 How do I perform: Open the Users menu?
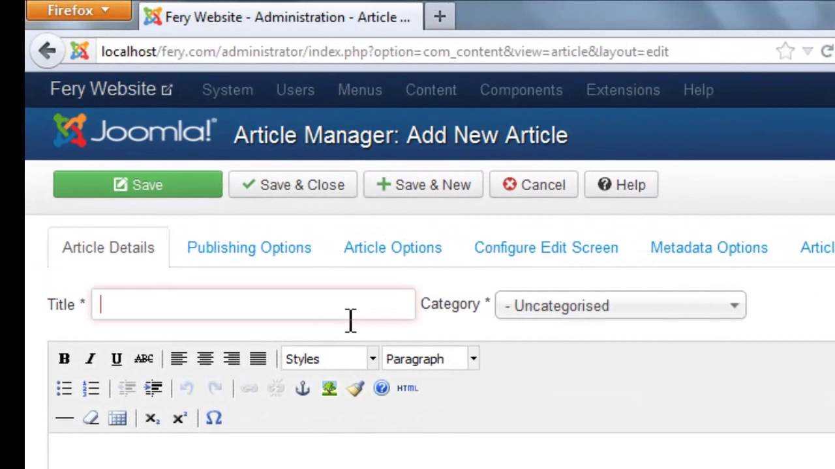pyautogui.click(x=296, y=90)
